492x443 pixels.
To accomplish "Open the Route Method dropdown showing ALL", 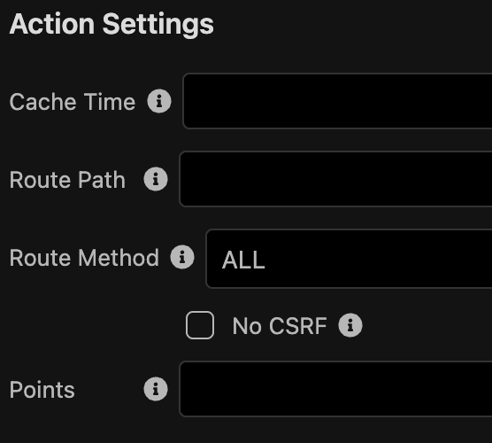I will click(x=349, y=259).
